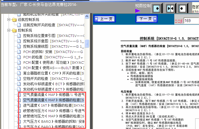Click document icon beside 空档开关的检查
Viewport: 199px width, 129px height.
[x=19, y=79]
